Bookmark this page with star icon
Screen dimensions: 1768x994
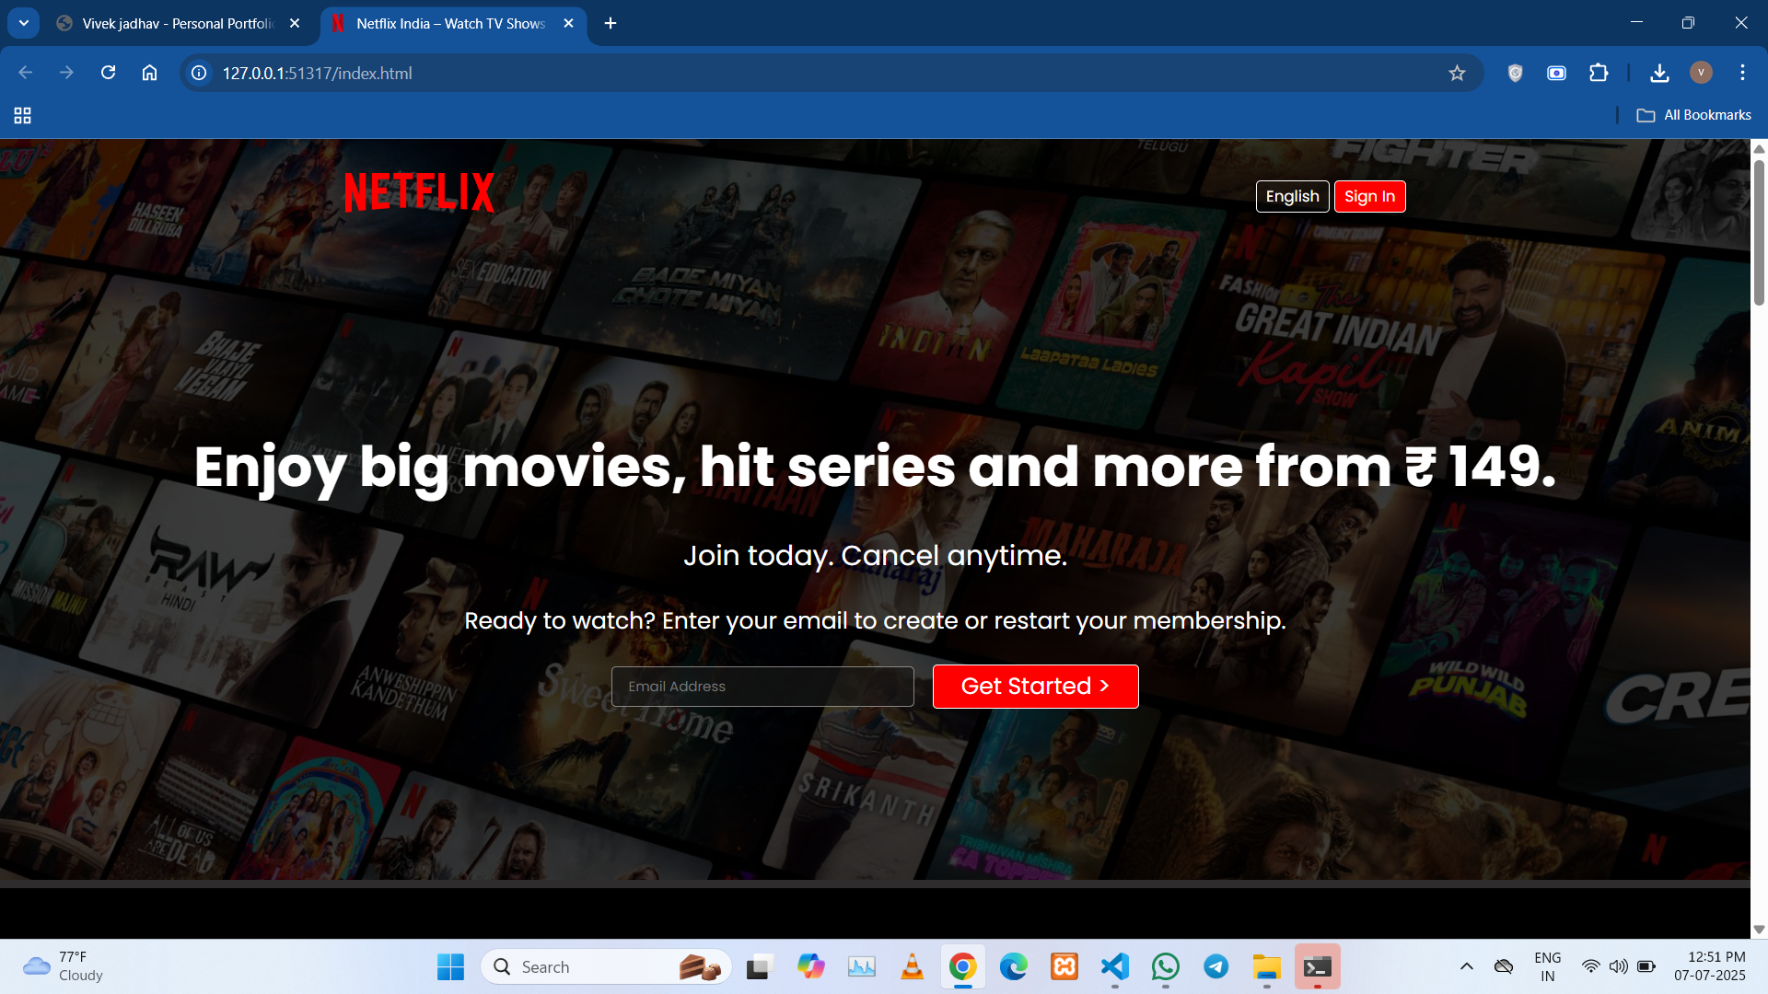1457,73
